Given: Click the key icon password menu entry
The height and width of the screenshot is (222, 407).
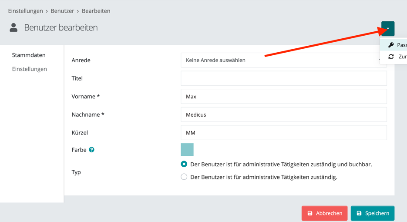Looking at the screenshot, I should (394, 45).
